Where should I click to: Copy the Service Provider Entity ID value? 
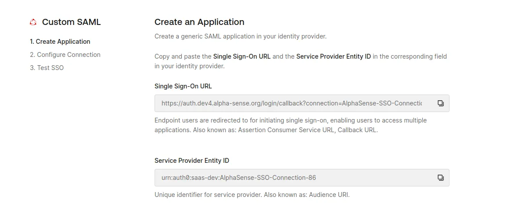pos(440,178)
